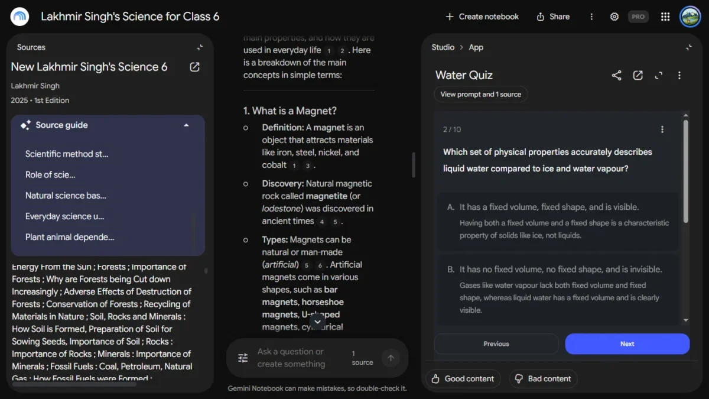Click citation 4 after ancient times
709x399 pixels.
(321, 222)
